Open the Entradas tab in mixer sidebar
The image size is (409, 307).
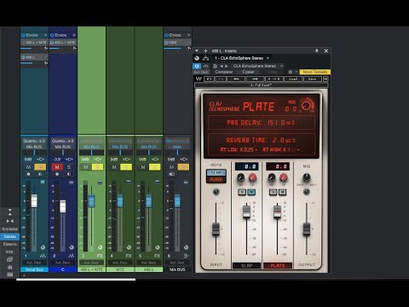tap(10, 229)
